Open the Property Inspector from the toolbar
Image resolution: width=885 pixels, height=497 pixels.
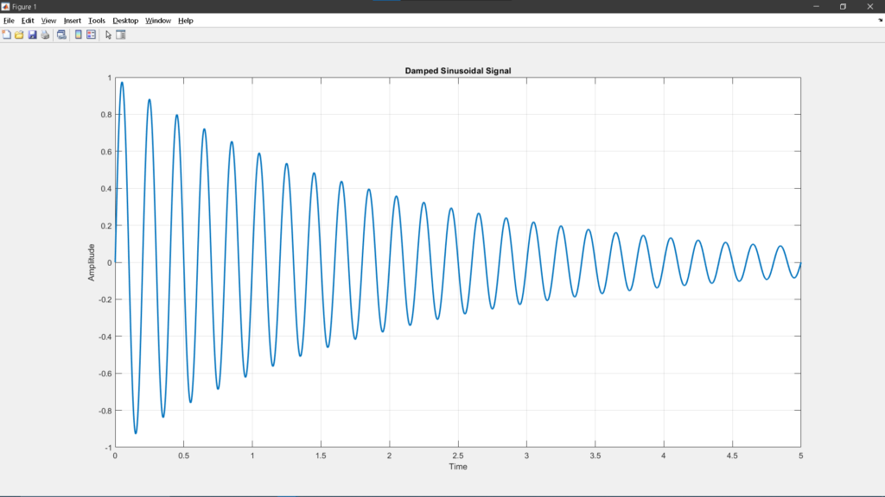(121, 35)
